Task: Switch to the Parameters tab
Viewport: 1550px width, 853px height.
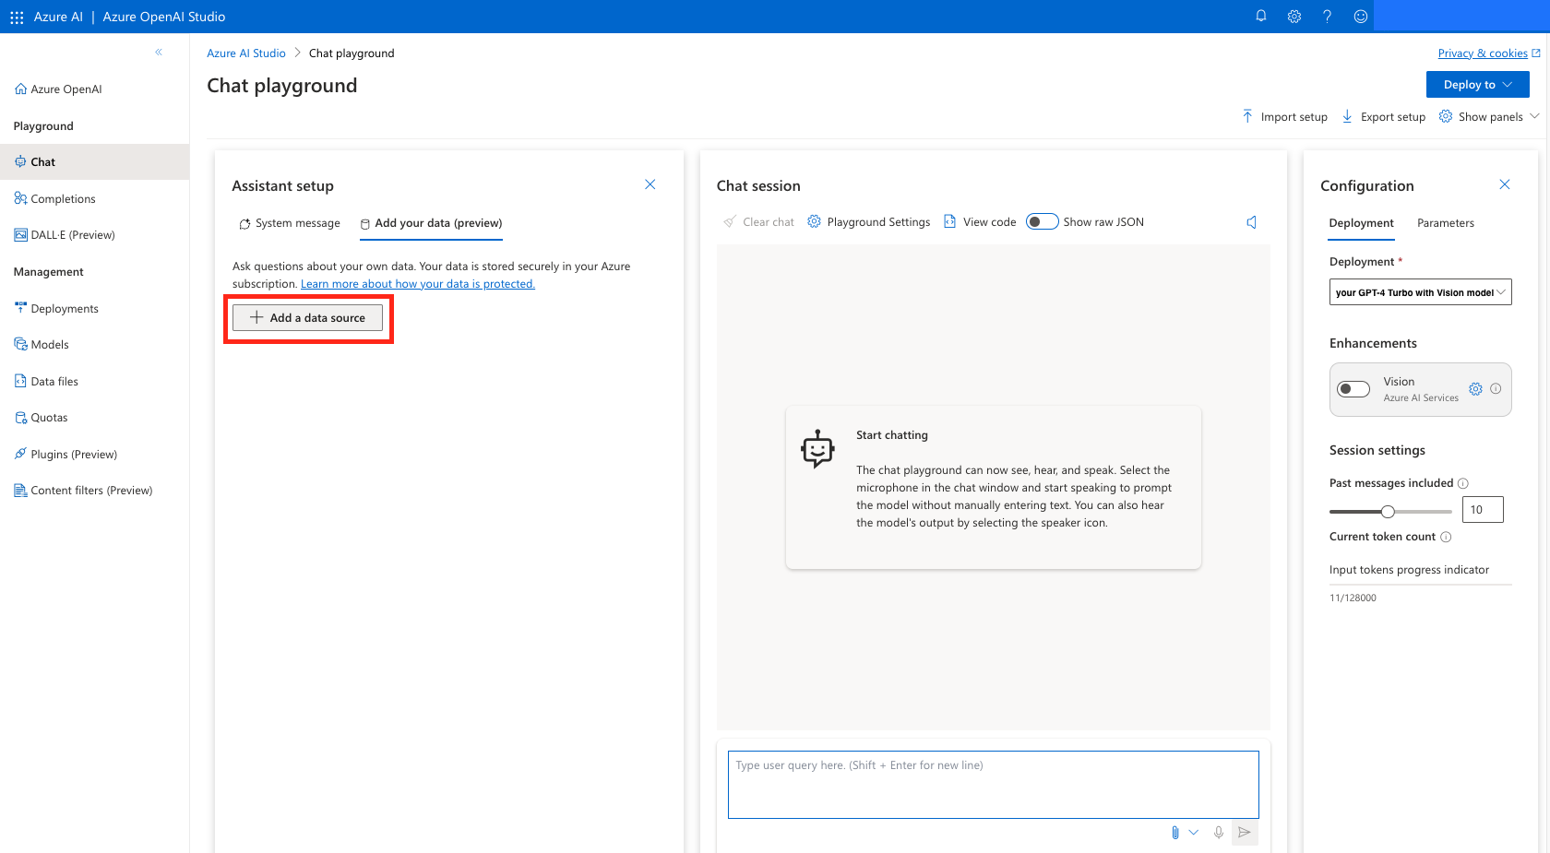Action: [x=1446, y=223]
